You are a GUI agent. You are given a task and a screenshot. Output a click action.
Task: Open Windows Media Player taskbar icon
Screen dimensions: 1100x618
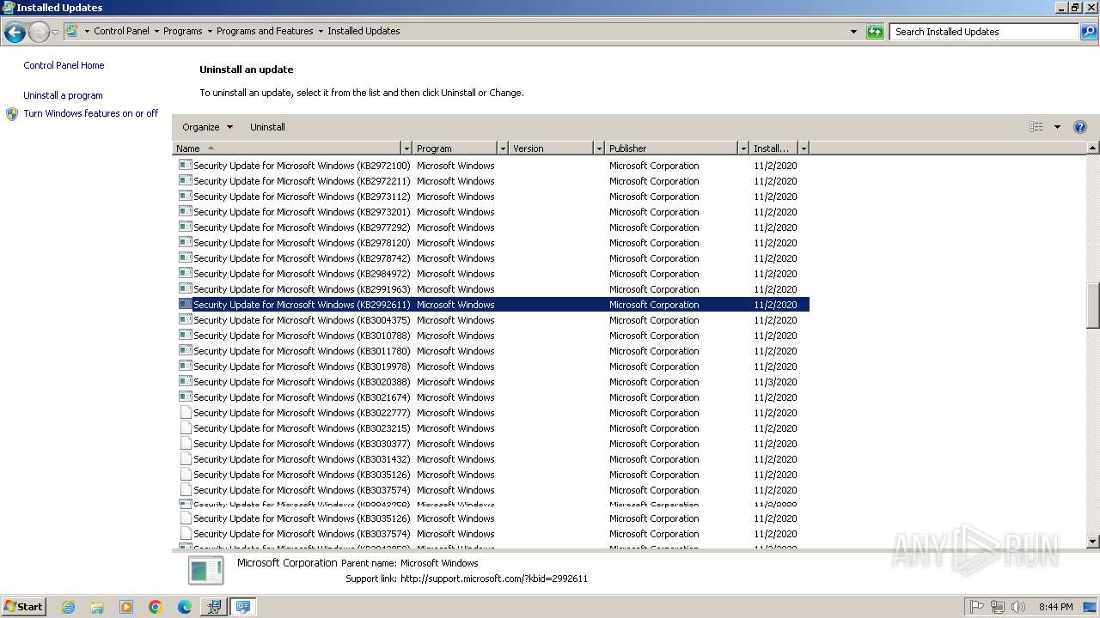126,607
